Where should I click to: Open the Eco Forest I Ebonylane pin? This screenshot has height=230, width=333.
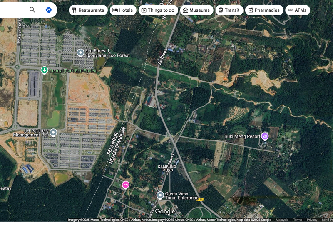pos(81,52)
